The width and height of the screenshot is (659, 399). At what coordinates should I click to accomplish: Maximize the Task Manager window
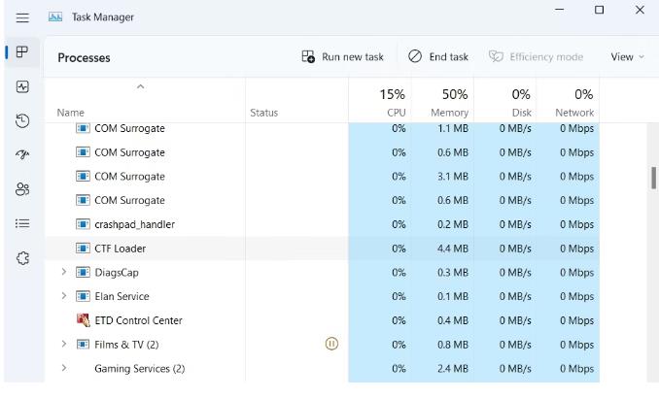(600, 10)
